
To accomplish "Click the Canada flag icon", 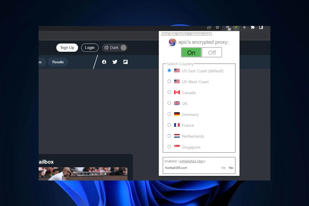I will [x=177, y=92].
